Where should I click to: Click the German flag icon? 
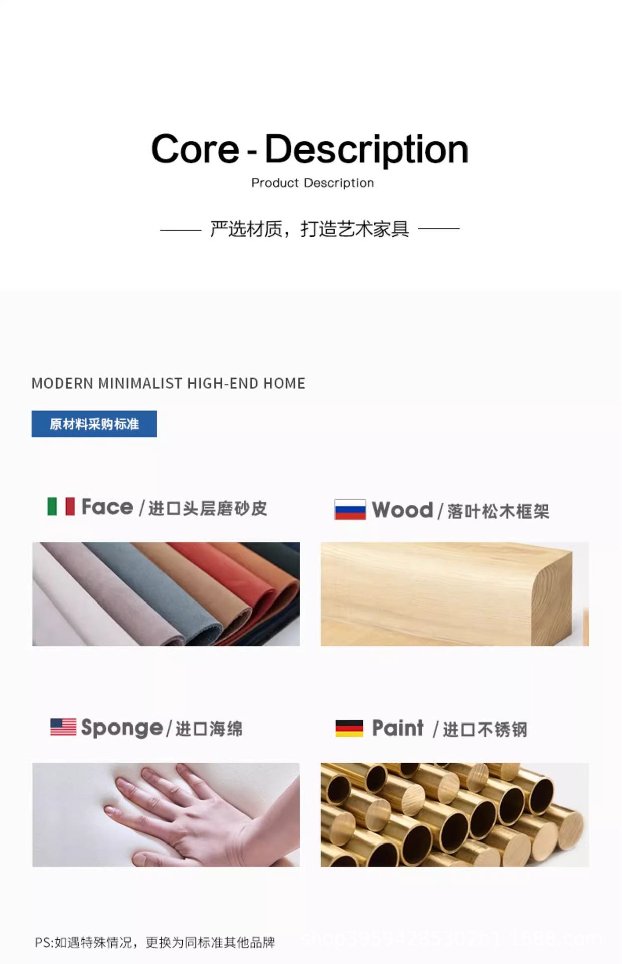tap(349, 728)
